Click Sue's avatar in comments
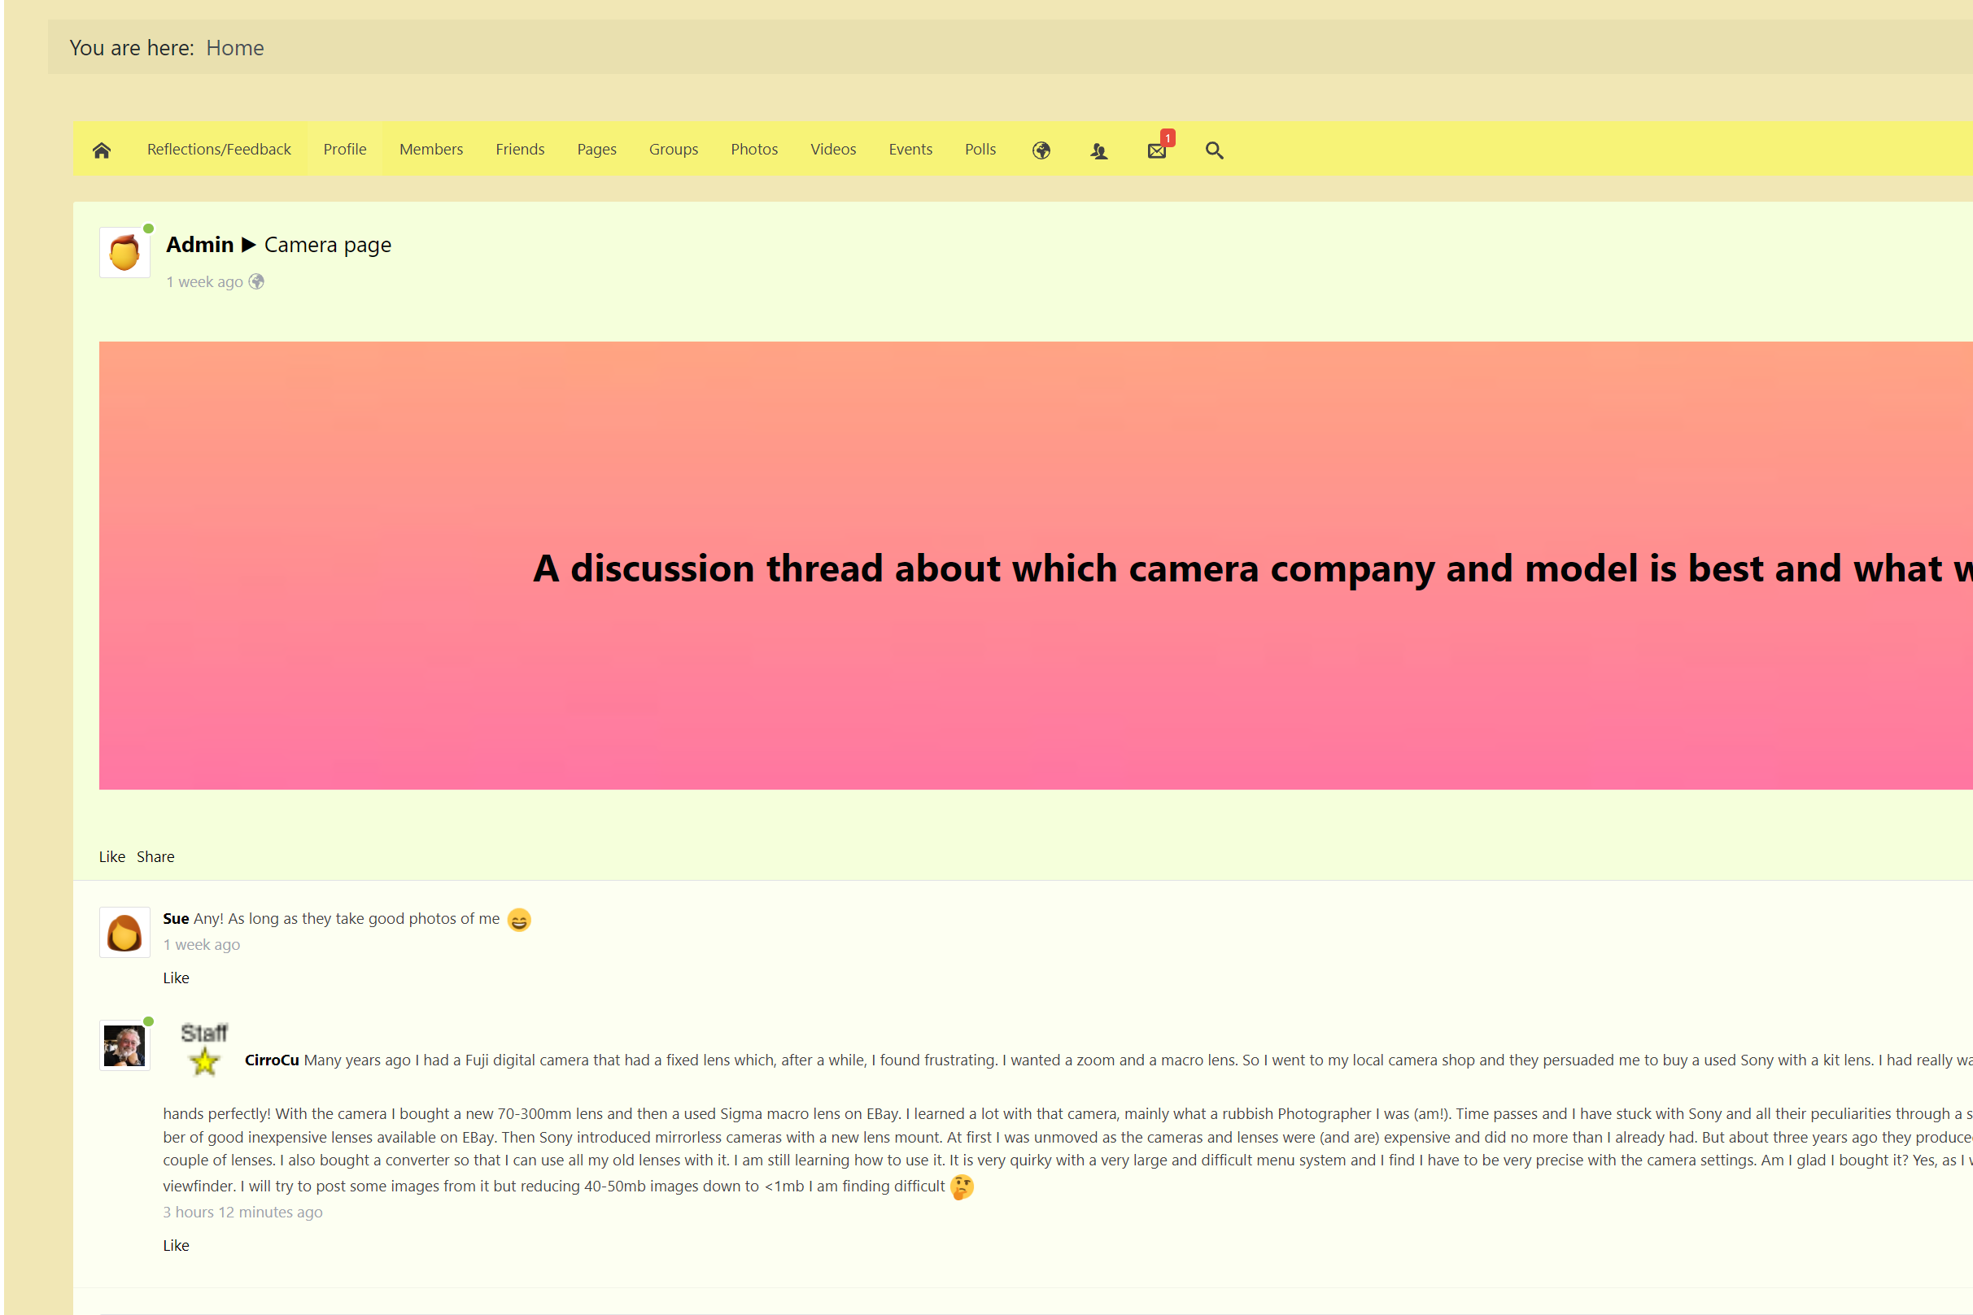 tap(124, 932)
